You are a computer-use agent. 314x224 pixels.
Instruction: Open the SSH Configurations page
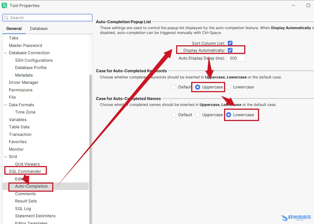click(34, 60)
